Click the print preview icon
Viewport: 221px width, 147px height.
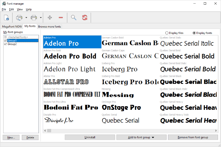click(19, 17)
